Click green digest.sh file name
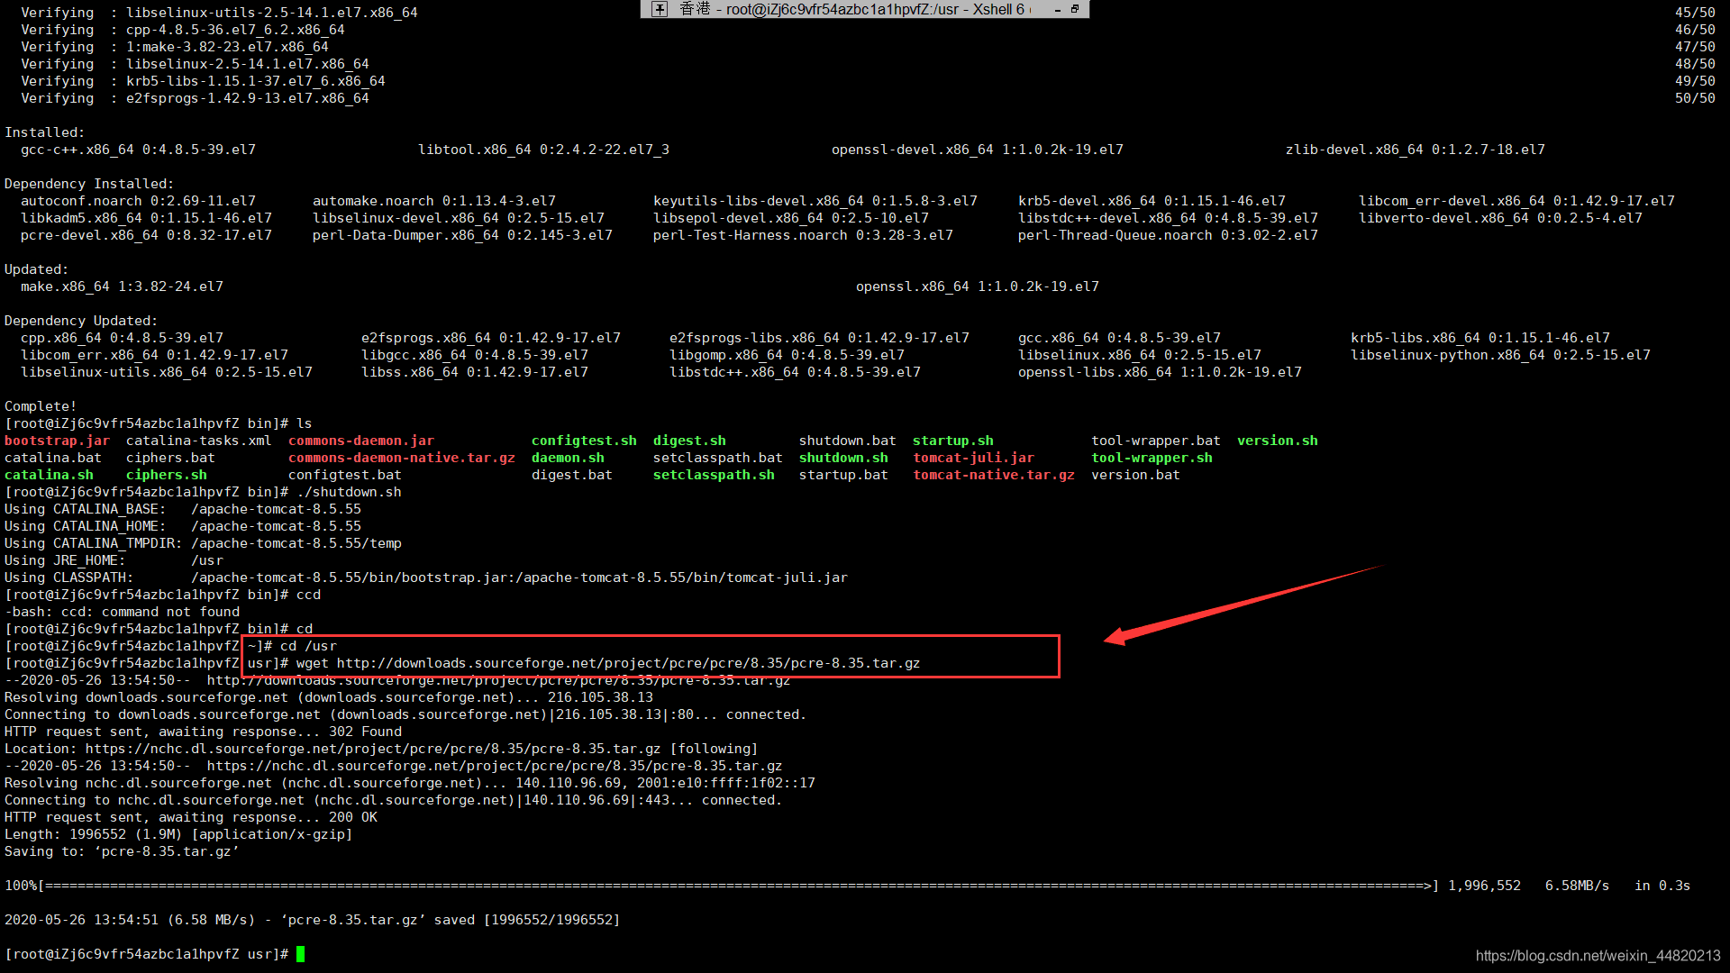1730x973 pixels. (x=689, y=441)
